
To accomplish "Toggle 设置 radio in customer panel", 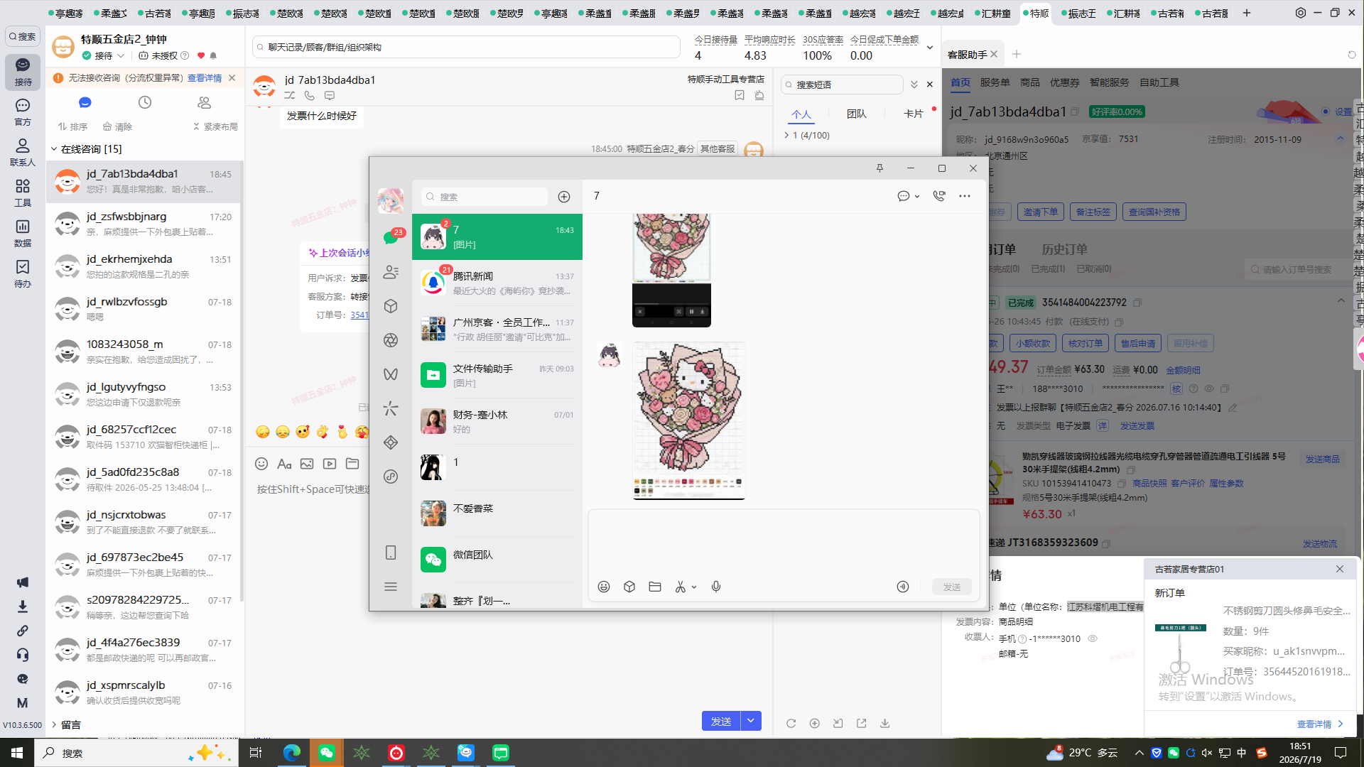I will (1326, 111).
